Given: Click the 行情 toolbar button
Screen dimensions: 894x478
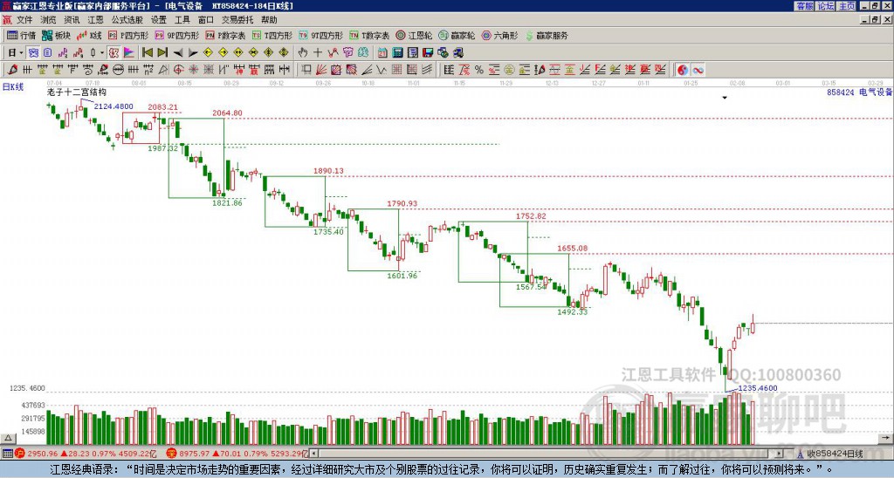Looking at the screenshot, I should (22, 35).
